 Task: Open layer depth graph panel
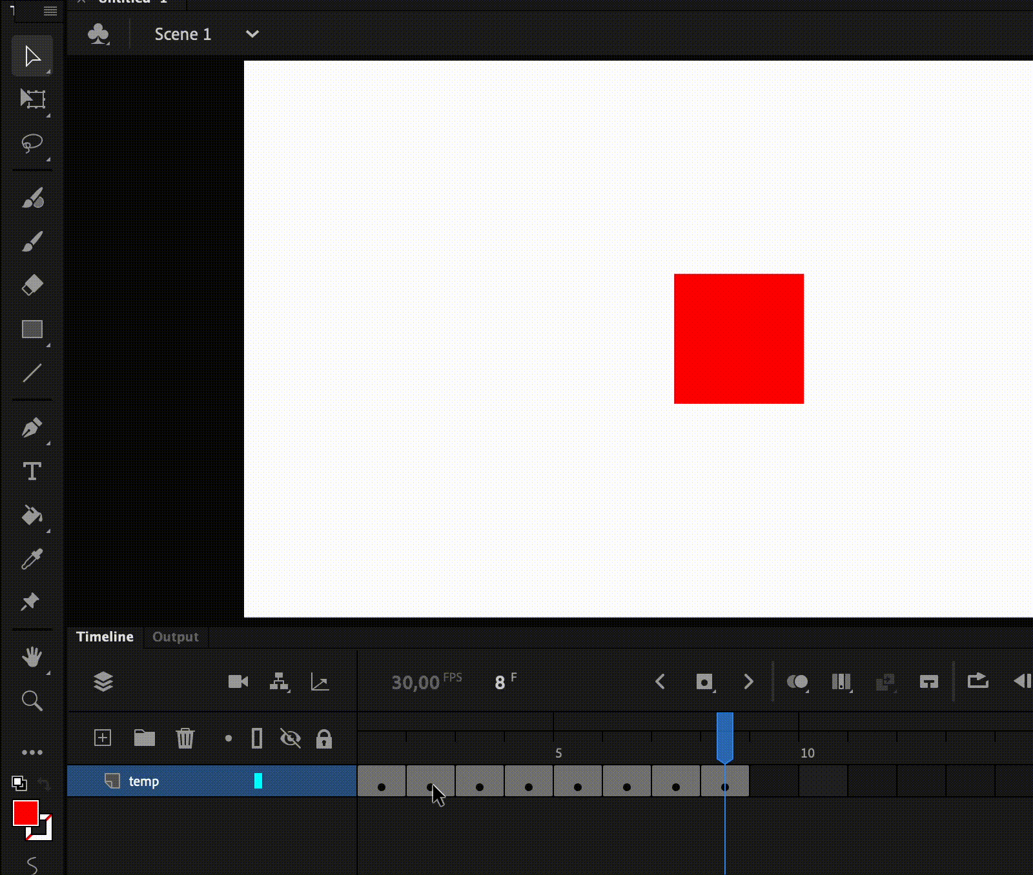(320, 682)
